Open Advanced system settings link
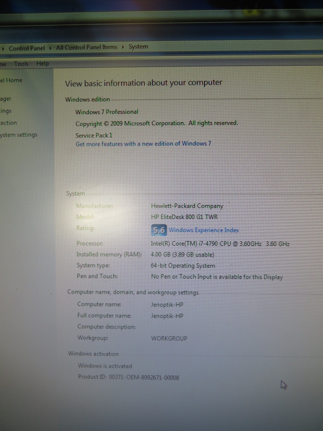The width and height of the screenshot is (323, 431). 19,135
